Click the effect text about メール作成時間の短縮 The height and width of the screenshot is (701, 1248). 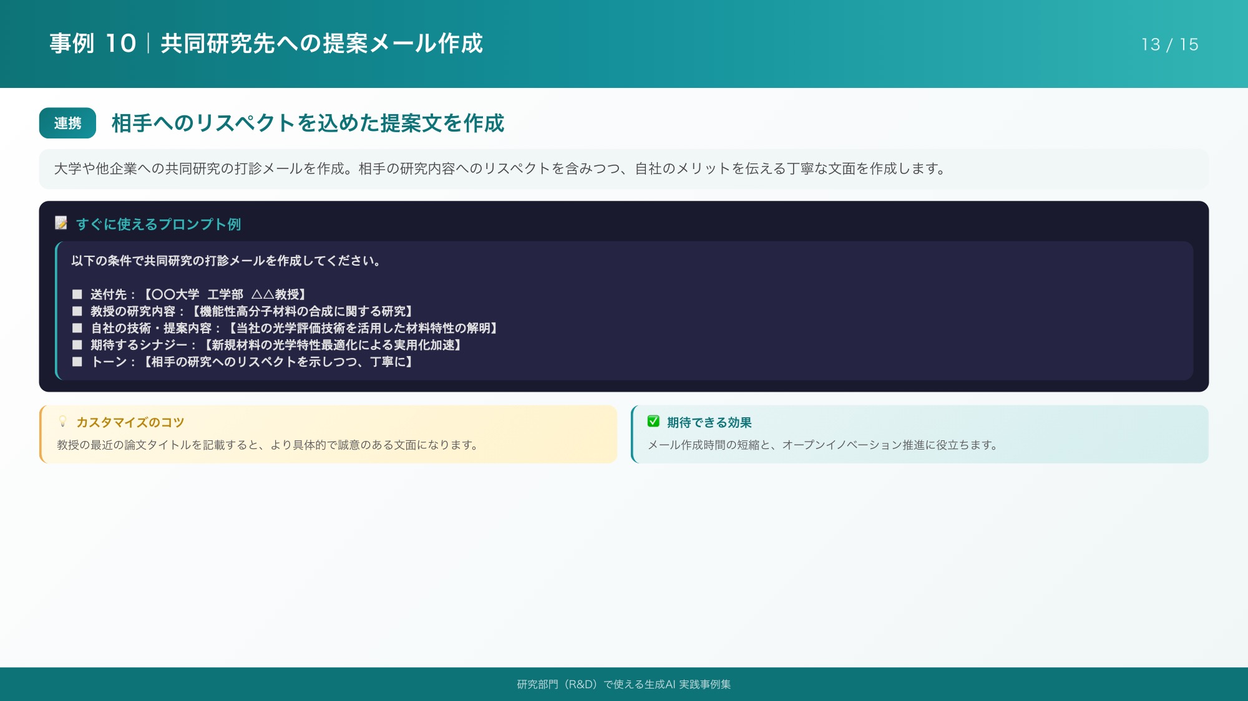tap(823, 445)
